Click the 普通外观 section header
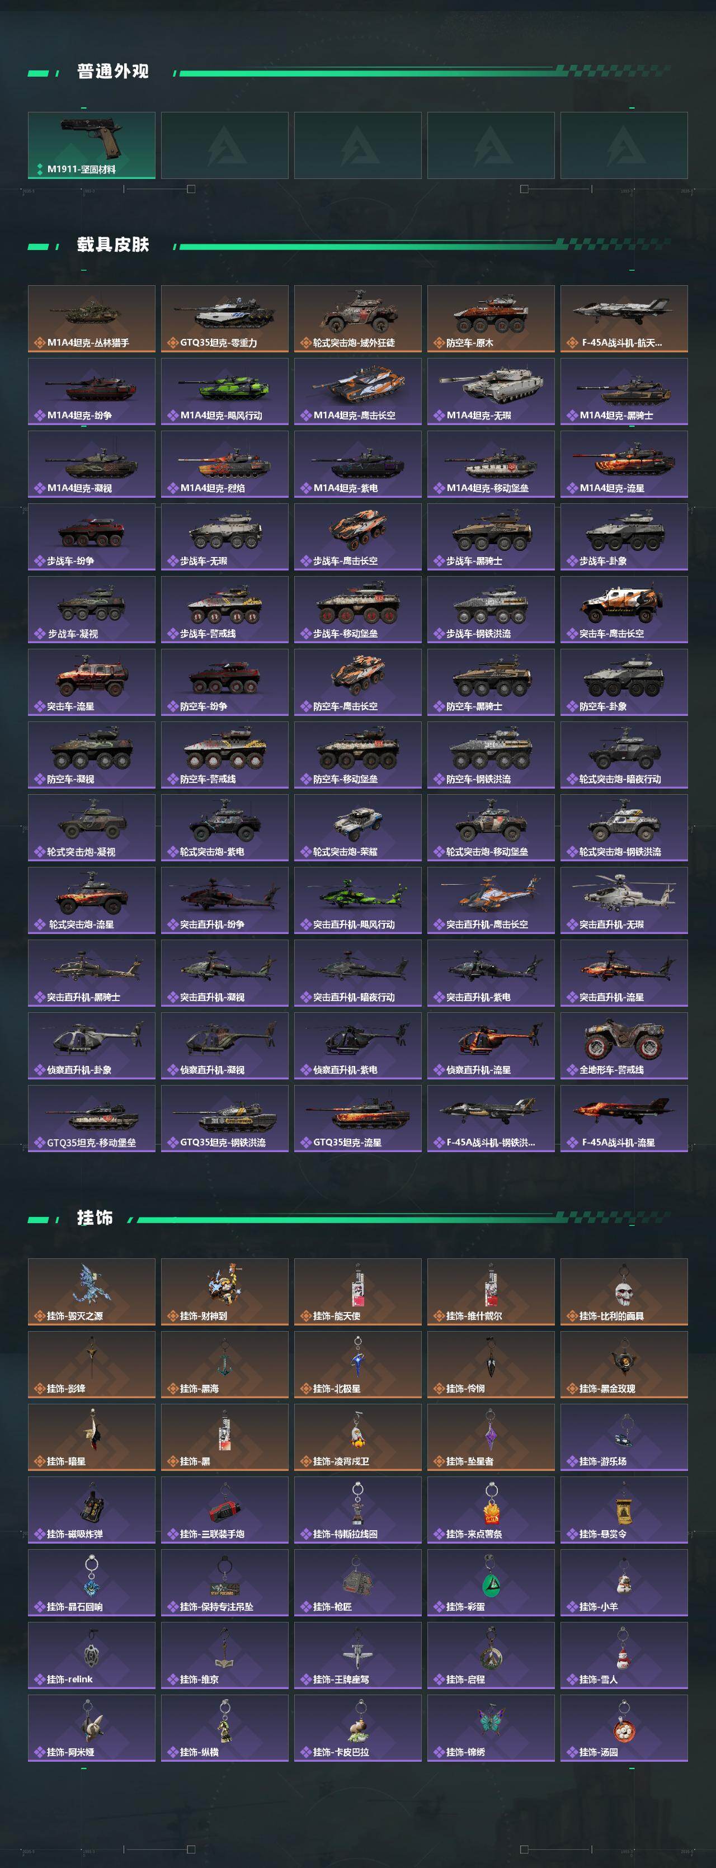716x1868 pixels. (112, 71)
